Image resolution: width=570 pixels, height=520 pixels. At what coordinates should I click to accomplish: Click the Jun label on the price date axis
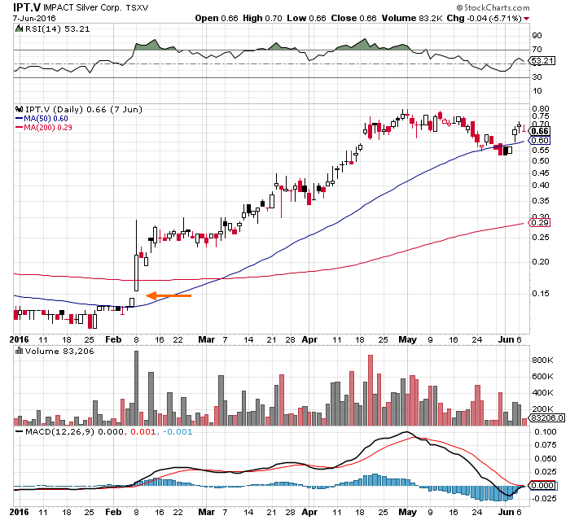506,339
